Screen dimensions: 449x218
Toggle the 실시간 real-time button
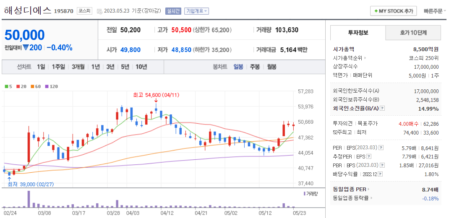(173, 11)
